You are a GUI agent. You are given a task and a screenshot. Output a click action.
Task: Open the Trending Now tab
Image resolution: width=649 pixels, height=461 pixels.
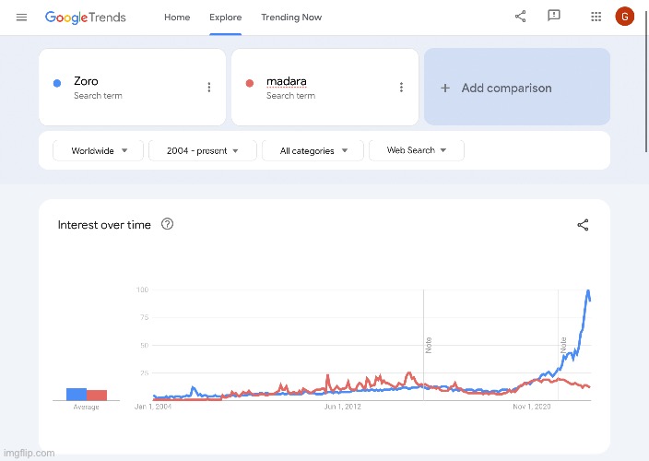[x=291, y=18]
